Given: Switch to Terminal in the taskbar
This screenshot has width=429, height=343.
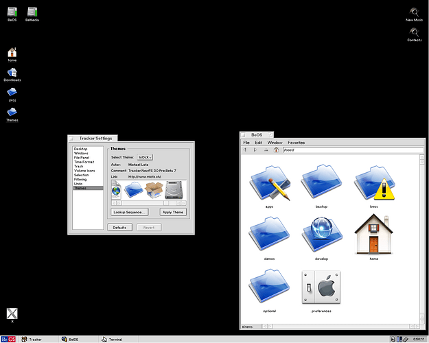Looking at the screenshot, I should [119, 339].
